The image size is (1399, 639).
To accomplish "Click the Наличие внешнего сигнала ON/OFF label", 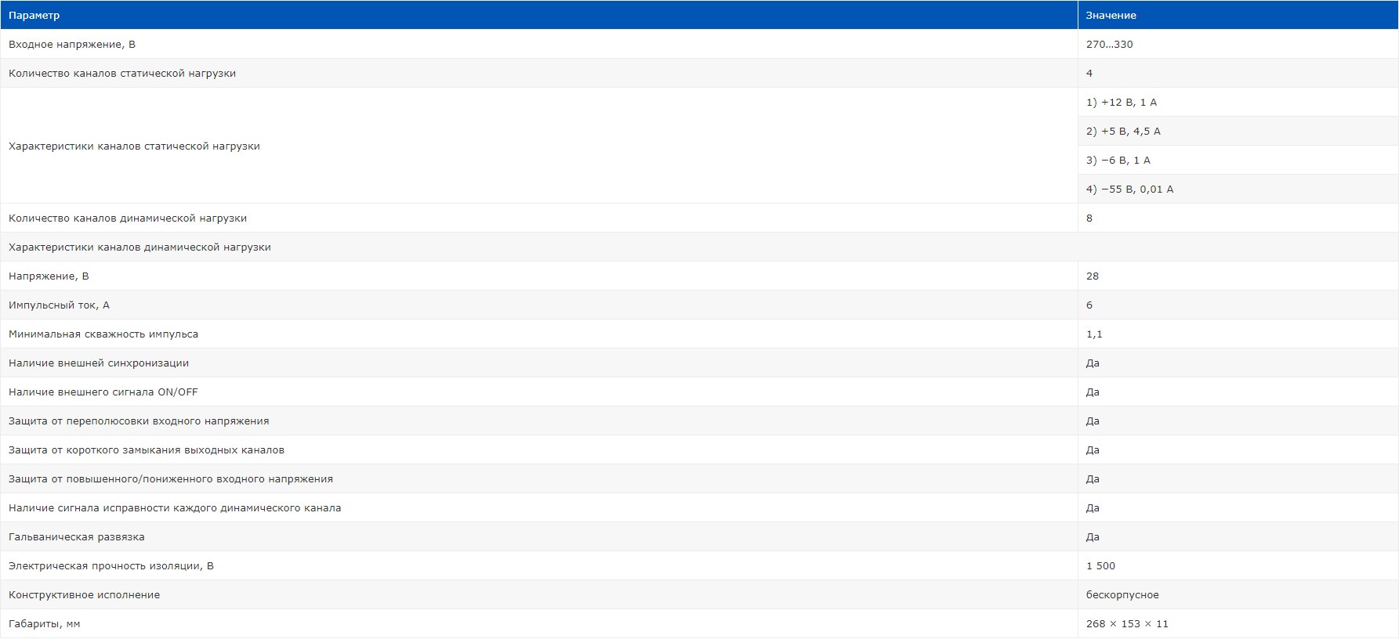I will tap(103, 392).
